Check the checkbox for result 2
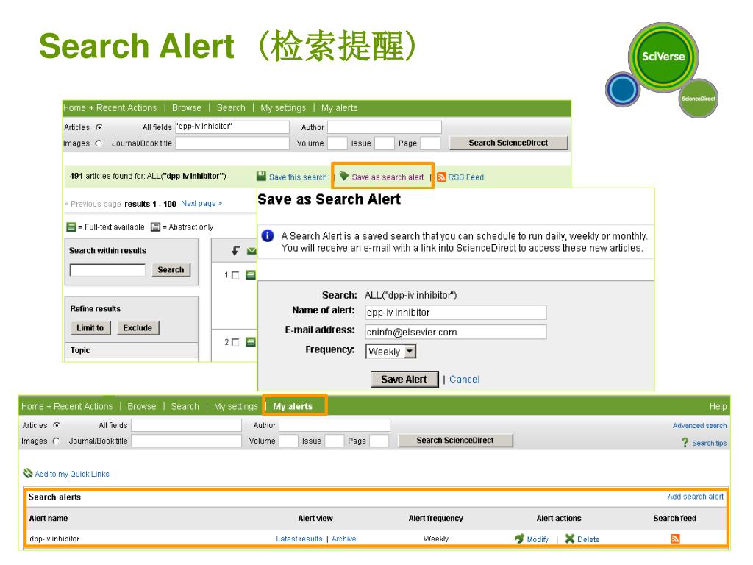Image resolution: width=753 pixels, height=565 pixels. 235,342
